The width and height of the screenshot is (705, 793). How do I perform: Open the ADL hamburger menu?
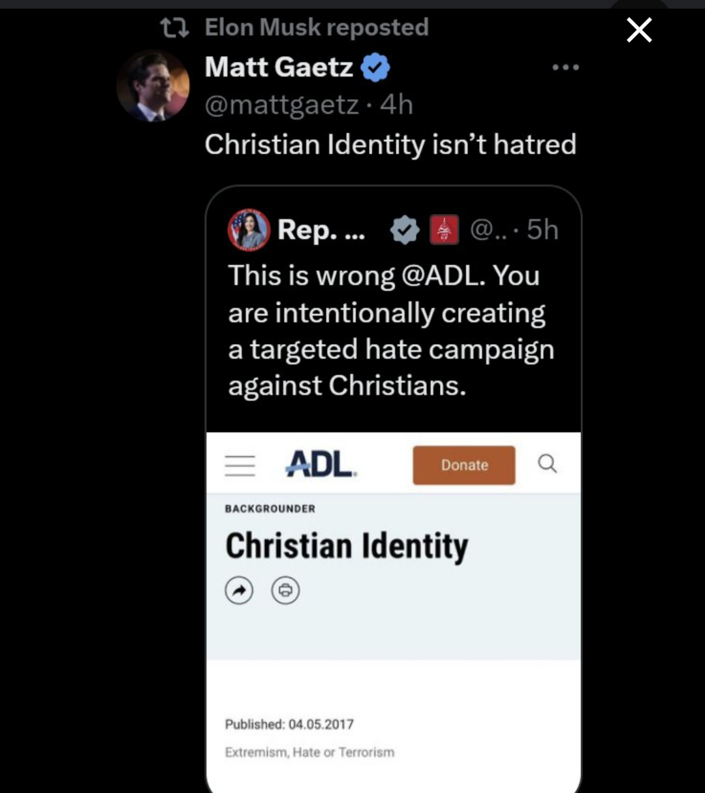tap(240, 465)
